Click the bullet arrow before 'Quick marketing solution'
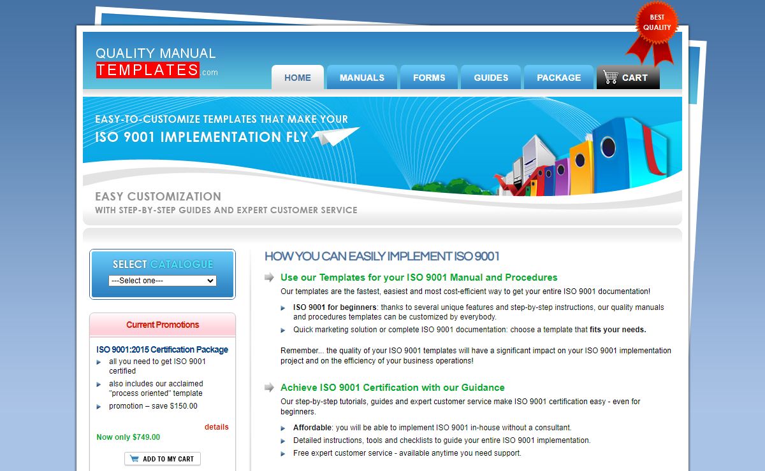This screenshot has width=765, height=471. pyautogui.click(x=284, y=330)
